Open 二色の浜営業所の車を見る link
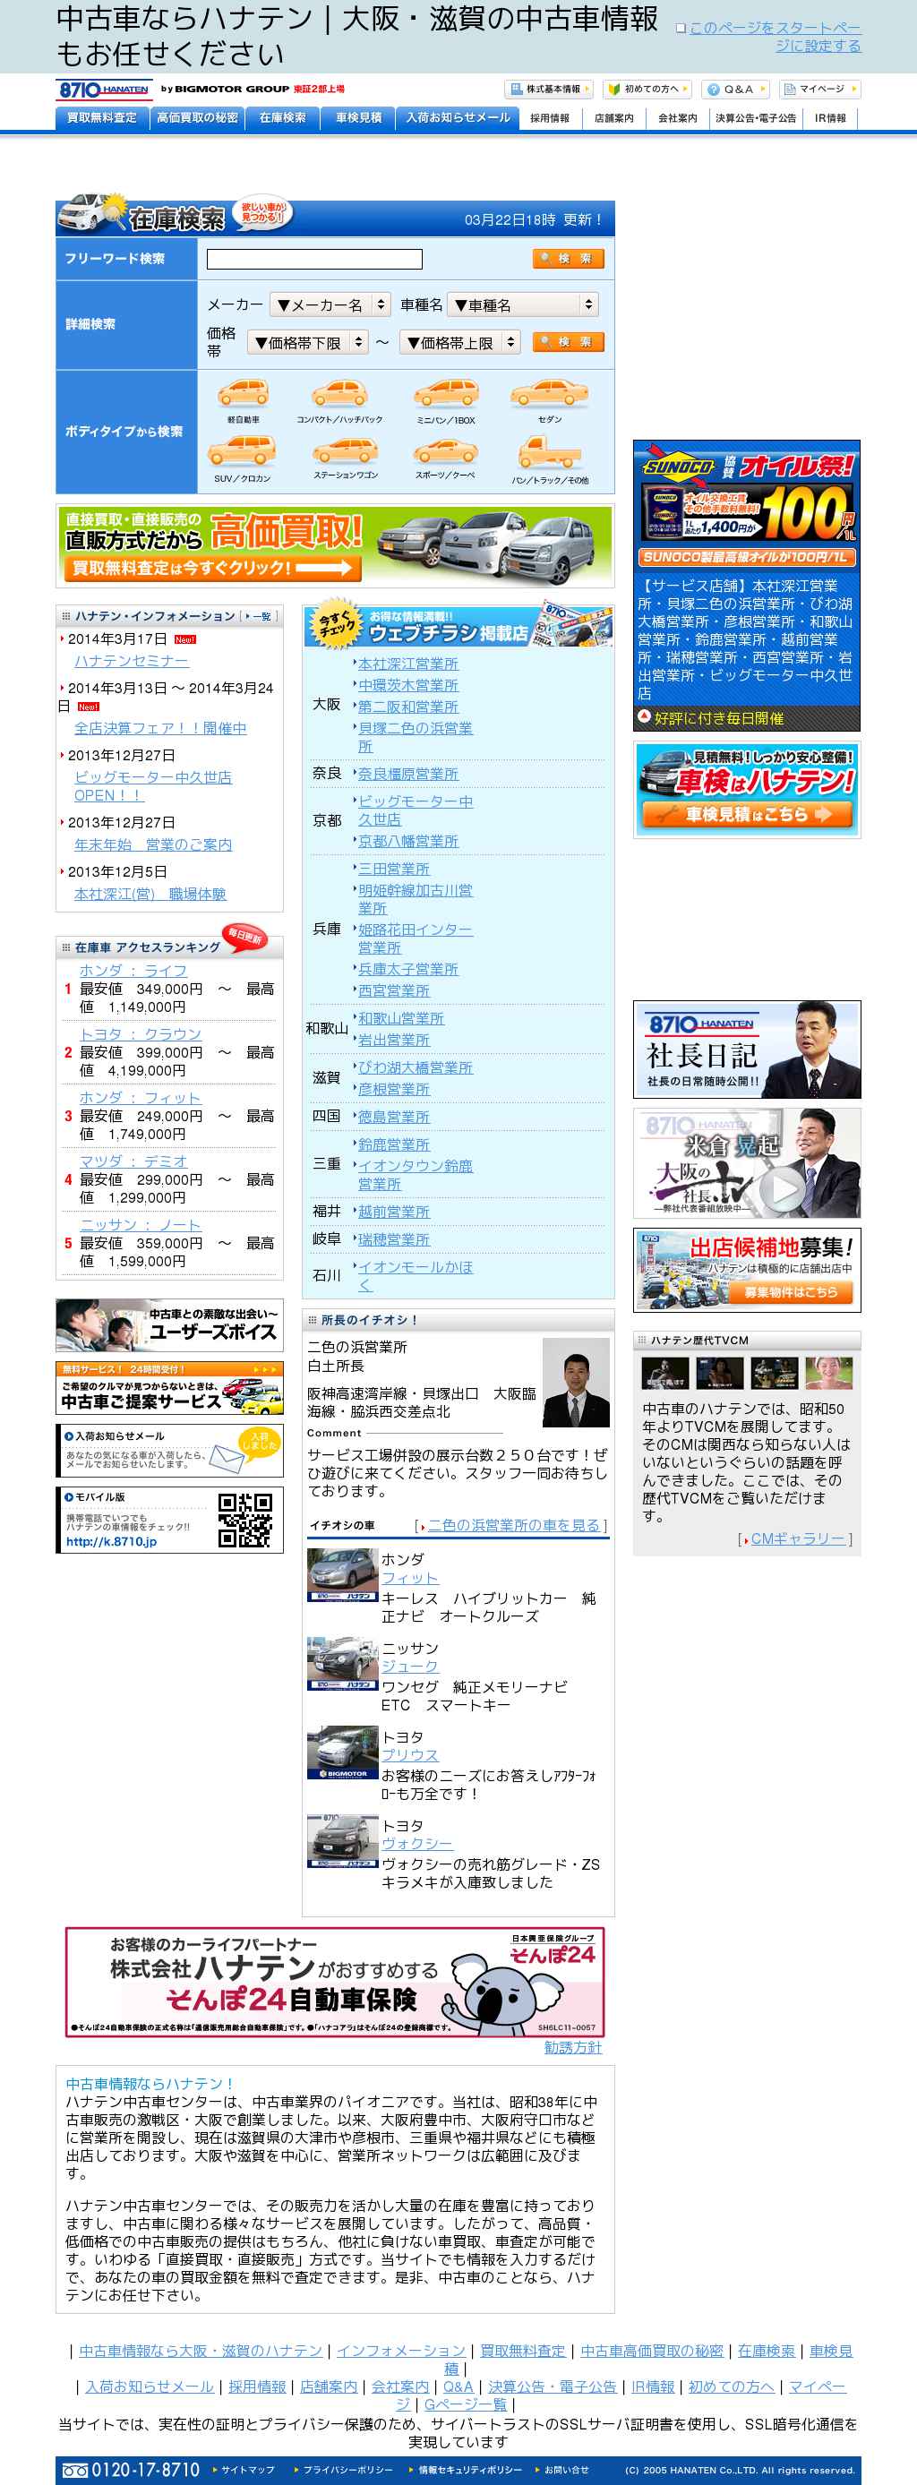 pos(514,1525)
